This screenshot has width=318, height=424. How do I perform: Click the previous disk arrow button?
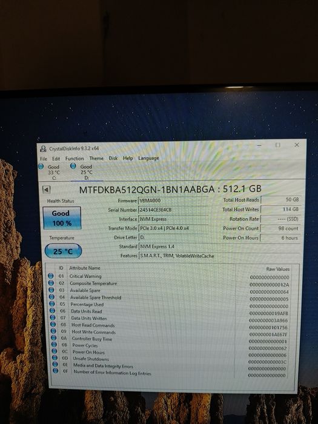[x=47, y=190]
